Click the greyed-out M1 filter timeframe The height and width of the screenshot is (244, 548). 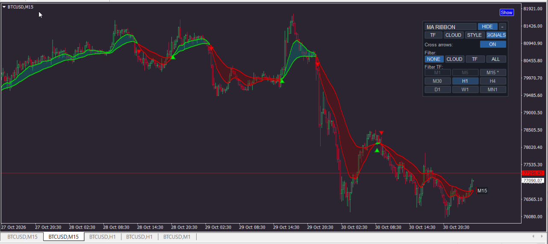pos(438,73)
